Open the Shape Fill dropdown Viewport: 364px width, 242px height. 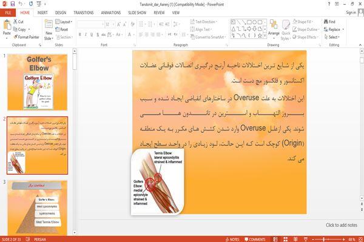[x=303, y=22]
